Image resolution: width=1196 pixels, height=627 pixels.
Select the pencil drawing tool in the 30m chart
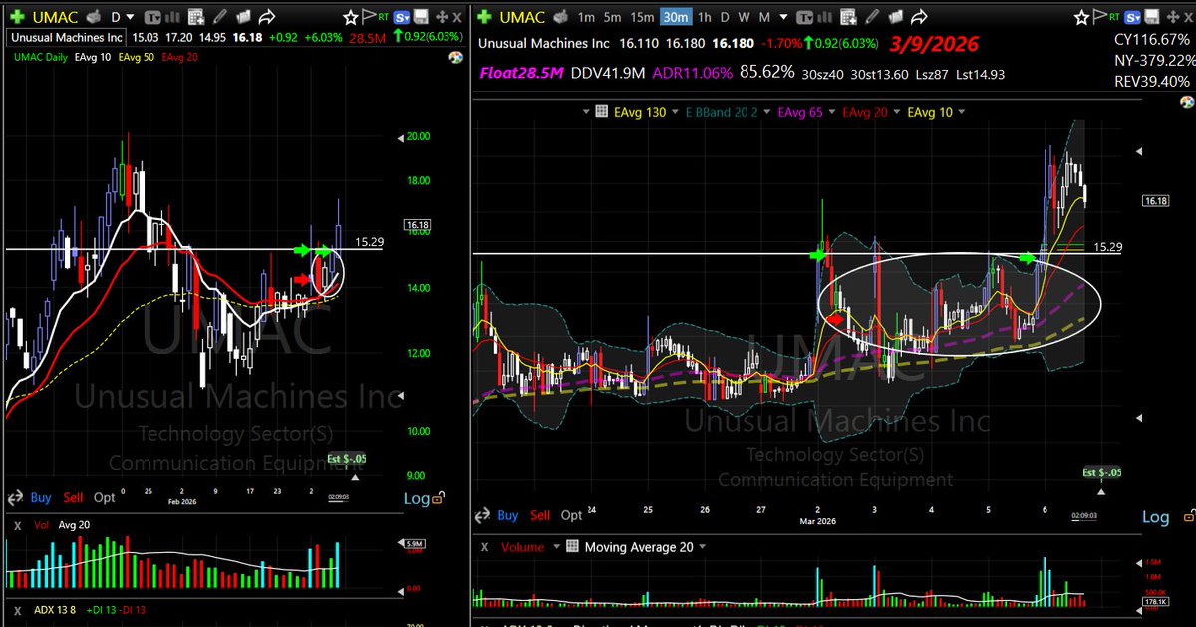click(872, 17)
